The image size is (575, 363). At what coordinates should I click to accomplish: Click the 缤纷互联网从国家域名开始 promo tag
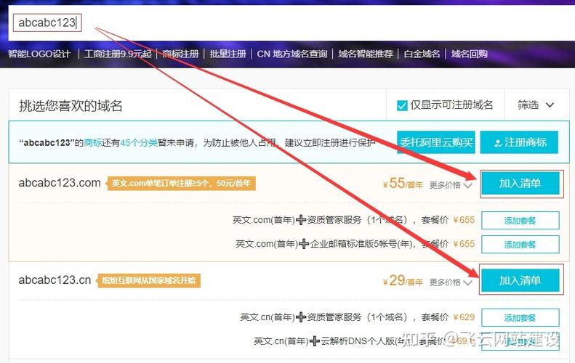tap(149, 280)
